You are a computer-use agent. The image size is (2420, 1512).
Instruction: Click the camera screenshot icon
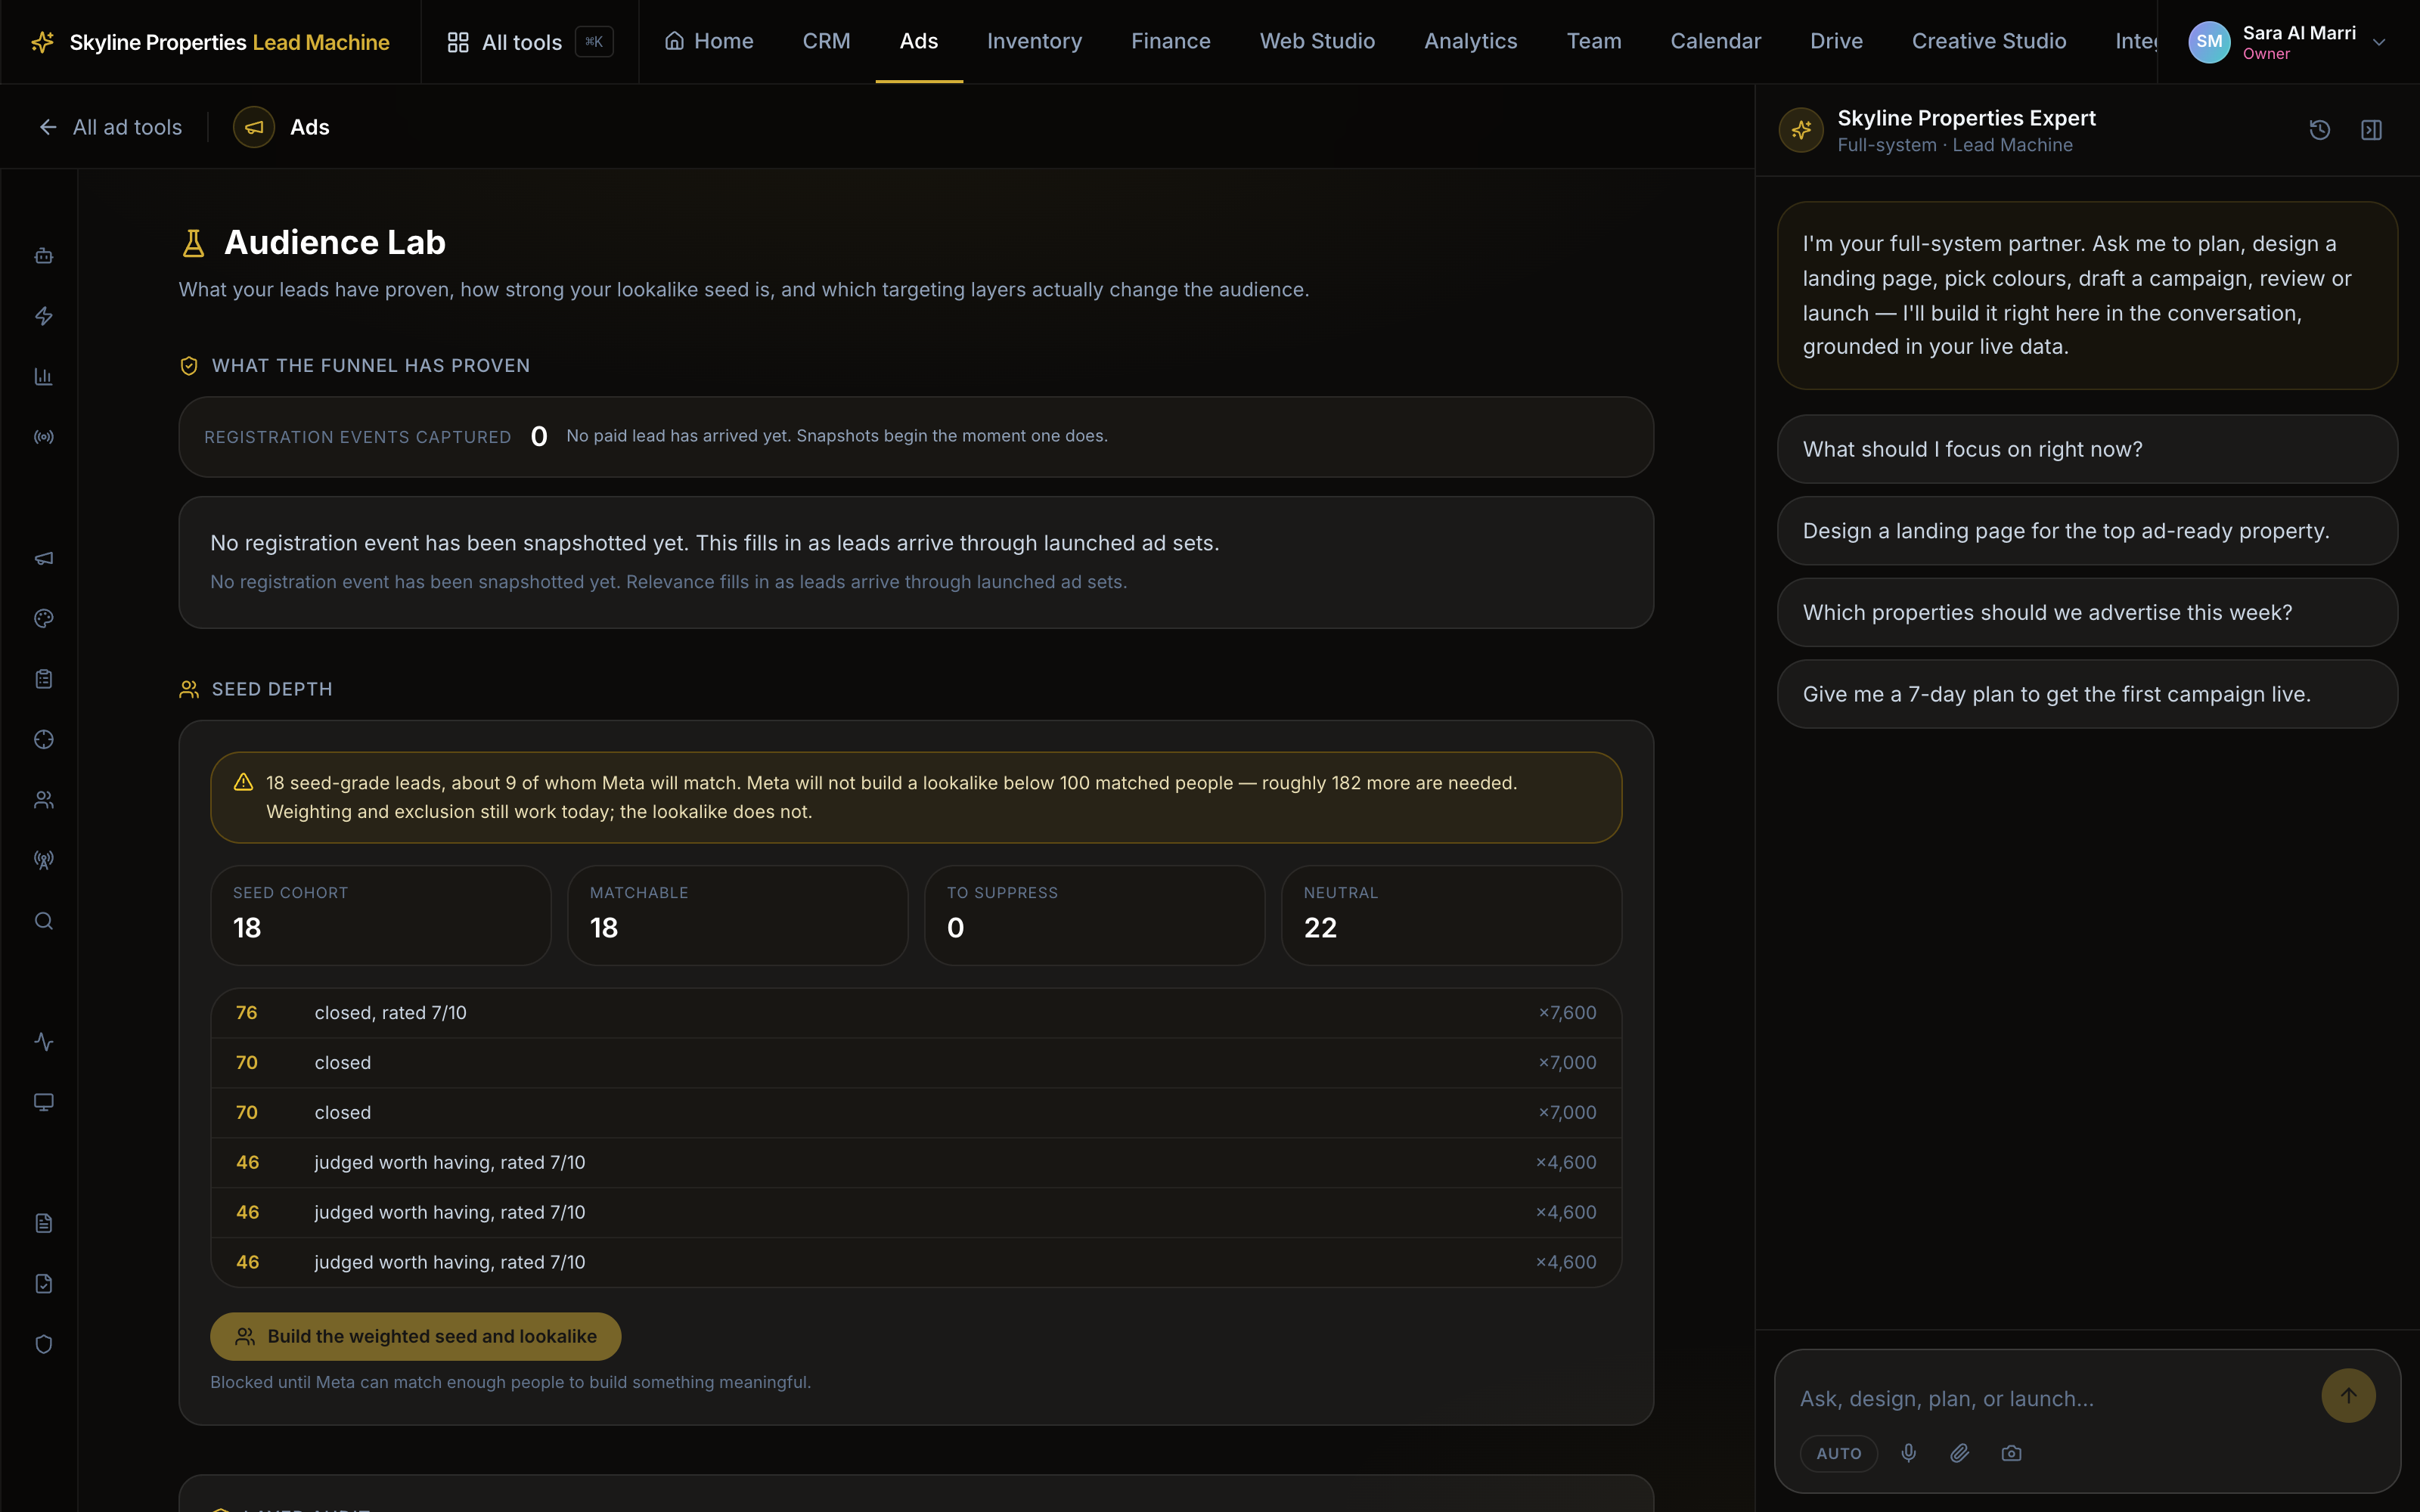2011,1453
